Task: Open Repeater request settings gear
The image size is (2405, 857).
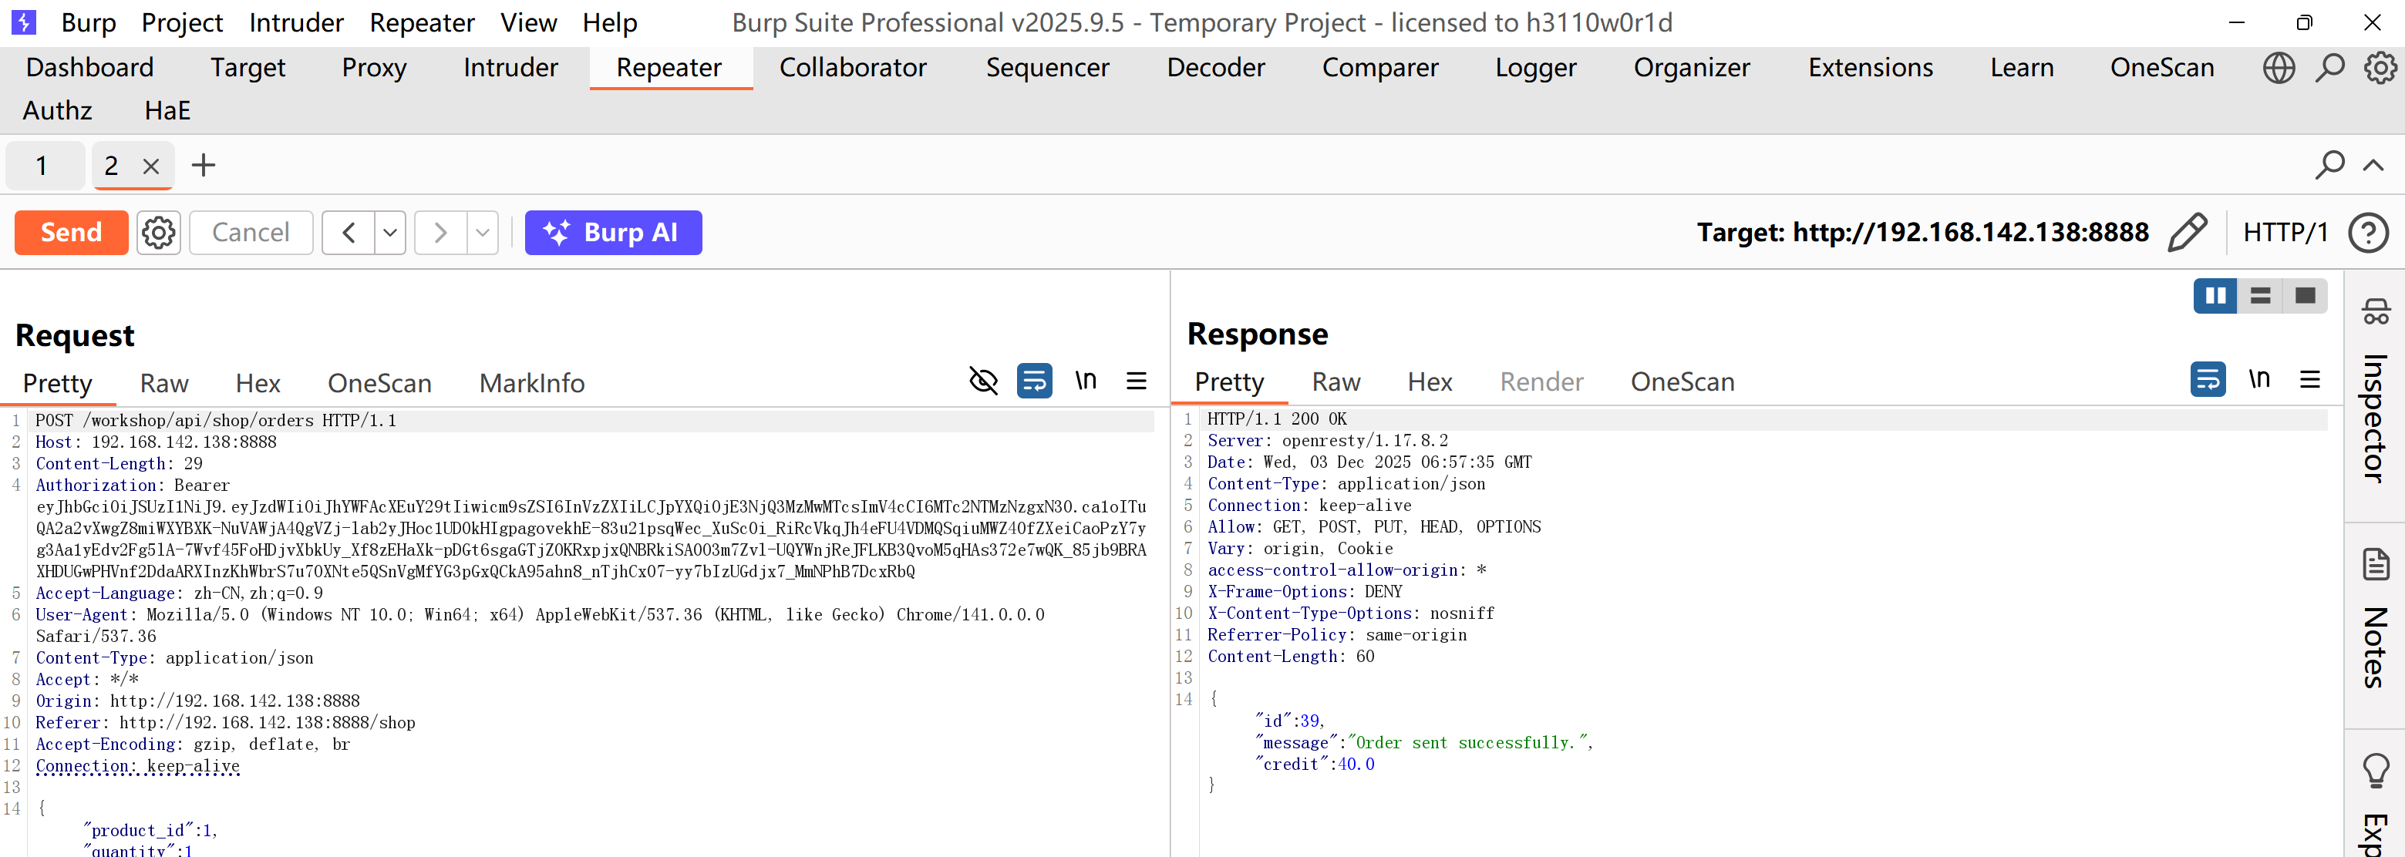Action: [158, 233]
